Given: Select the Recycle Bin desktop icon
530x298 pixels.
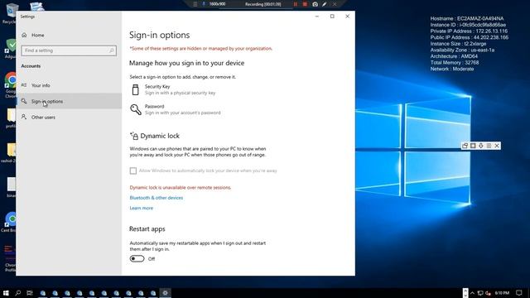Looking at the screenshot, I should click(10, 13).
